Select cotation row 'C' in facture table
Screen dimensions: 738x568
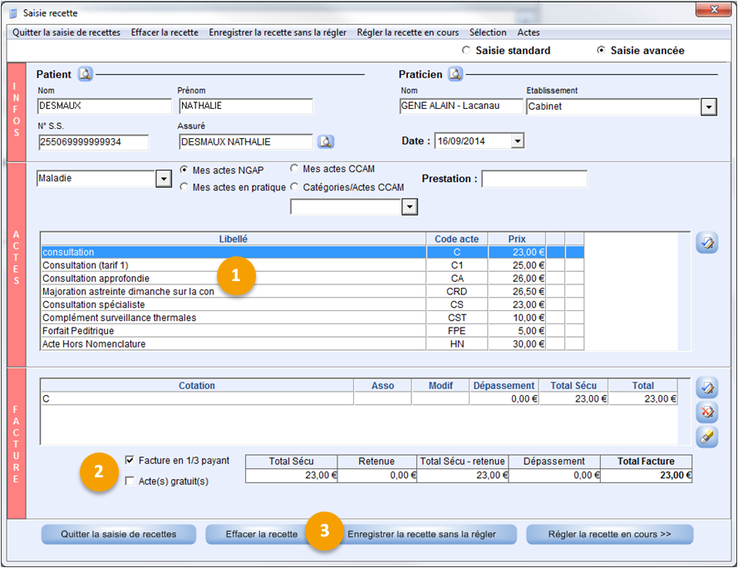click(x=360, y=399)
